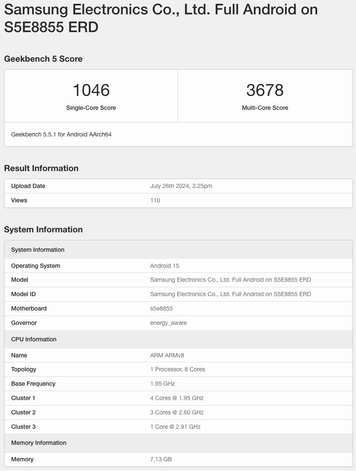This screenshot has height=471, width=356.
Task: Click the Geekbench 5 Score heading
Action: point(43,59)
